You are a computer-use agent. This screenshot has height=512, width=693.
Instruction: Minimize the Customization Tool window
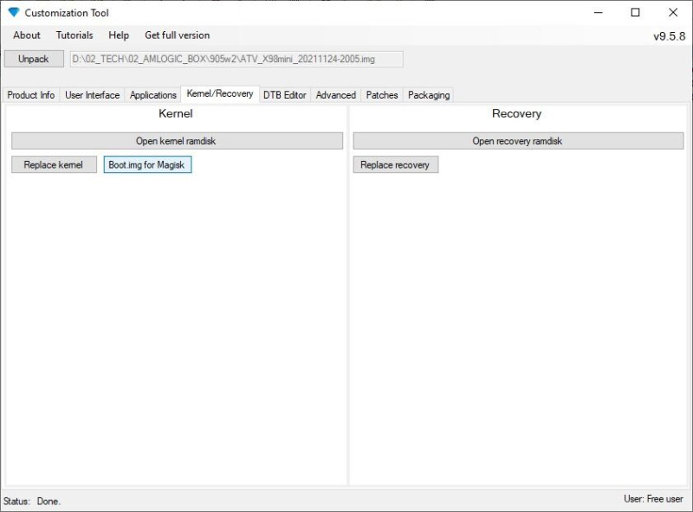(x=598, y=12)
